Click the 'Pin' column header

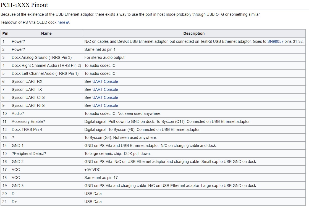coord(5,33)
